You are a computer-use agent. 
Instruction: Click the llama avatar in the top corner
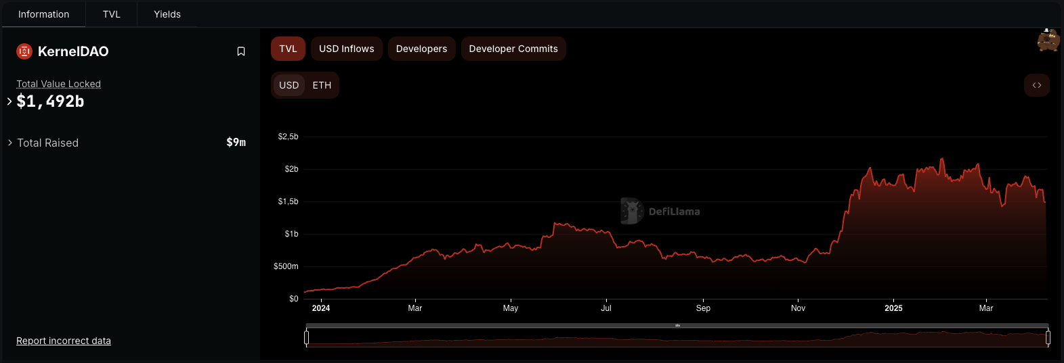pyautogui.click(x=1048, y=40)
